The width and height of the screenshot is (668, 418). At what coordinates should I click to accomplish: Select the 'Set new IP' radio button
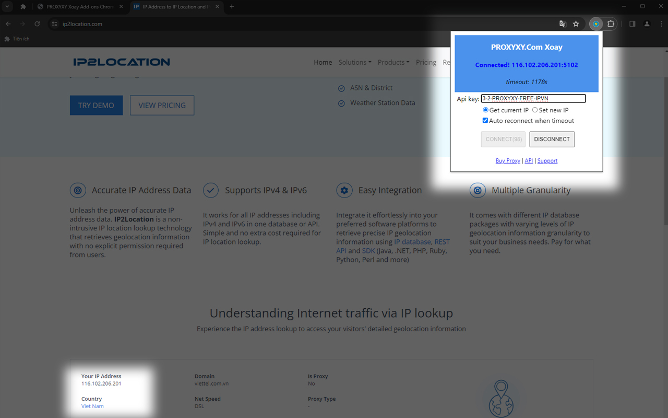pyautogui.click(x=534, y=110)
